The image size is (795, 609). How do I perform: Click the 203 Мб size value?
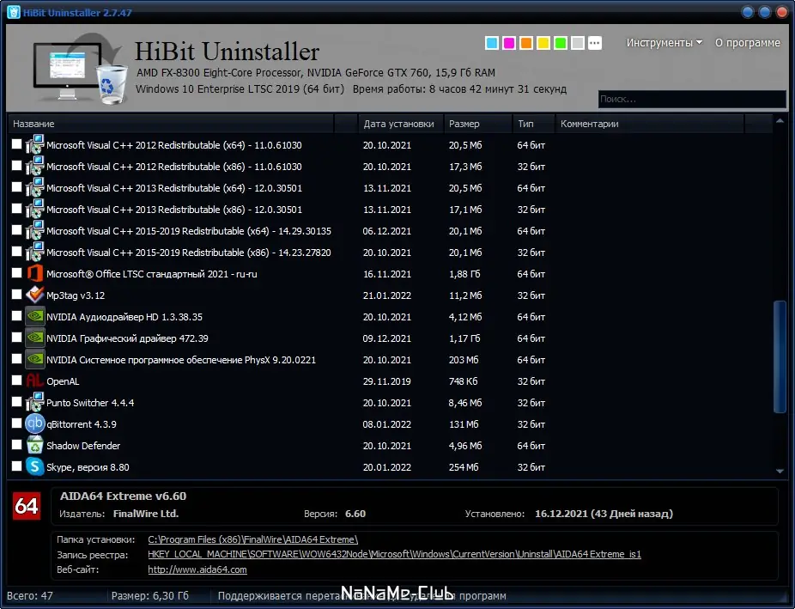464,360
